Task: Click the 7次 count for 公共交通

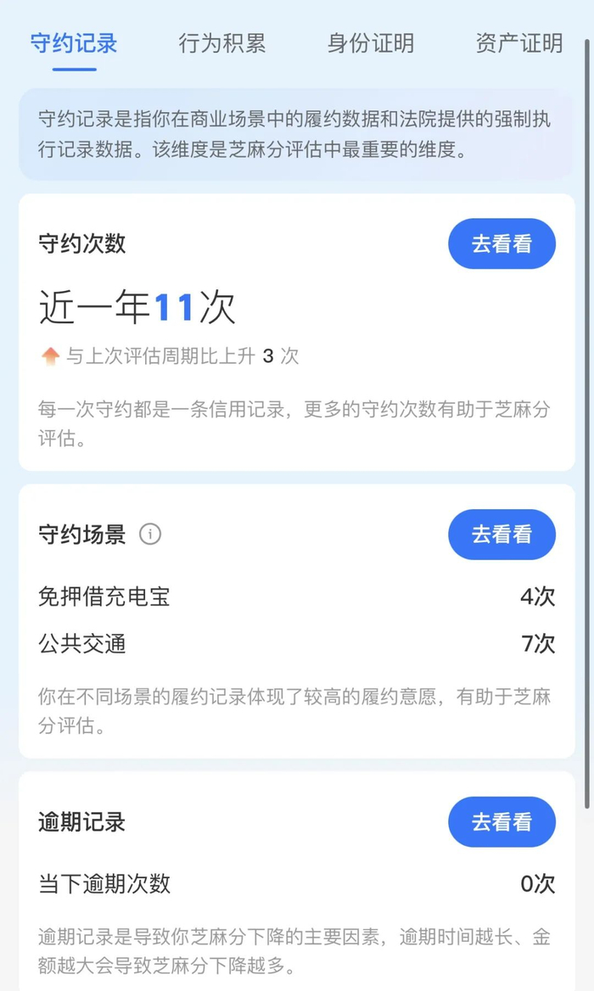Action: [x=537, y=644]
